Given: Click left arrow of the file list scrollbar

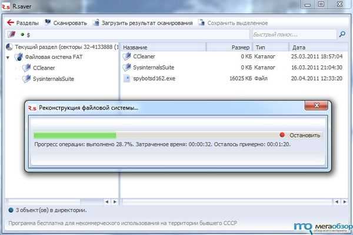Looking at the screenshot, I should click(x=337, y=201).
